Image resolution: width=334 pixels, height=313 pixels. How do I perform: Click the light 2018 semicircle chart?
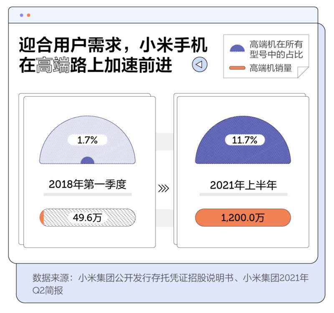(87, 140)
